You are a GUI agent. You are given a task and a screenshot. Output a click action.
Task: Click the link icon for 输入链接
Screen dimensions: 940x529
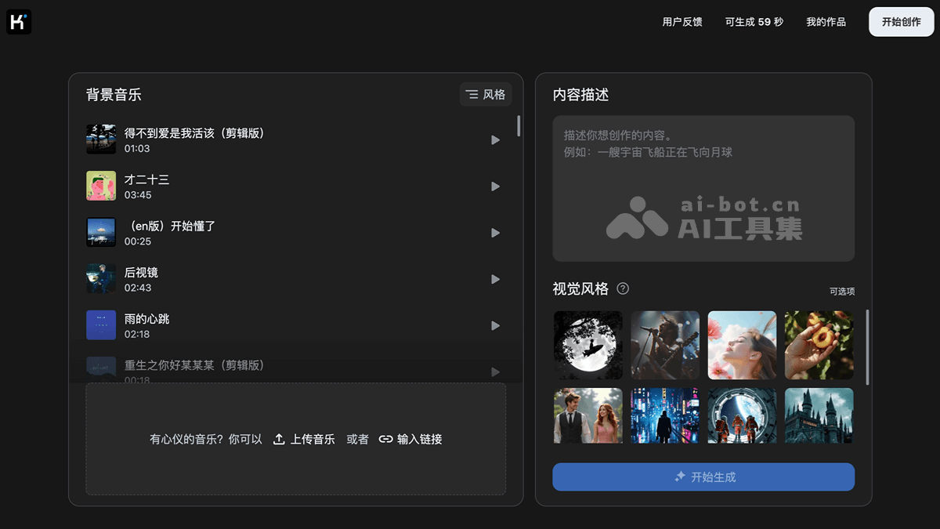coord(385,440)
